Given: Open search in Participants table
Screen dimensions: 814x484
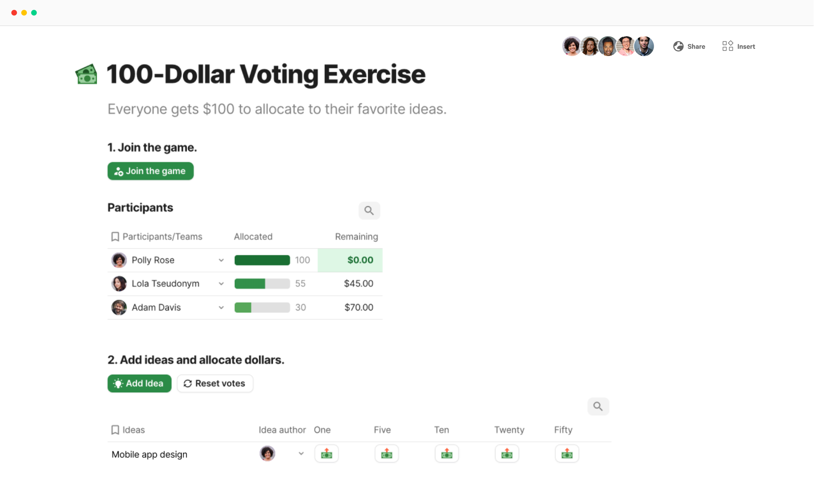Looking at the screenshot, I should (369, 210).
